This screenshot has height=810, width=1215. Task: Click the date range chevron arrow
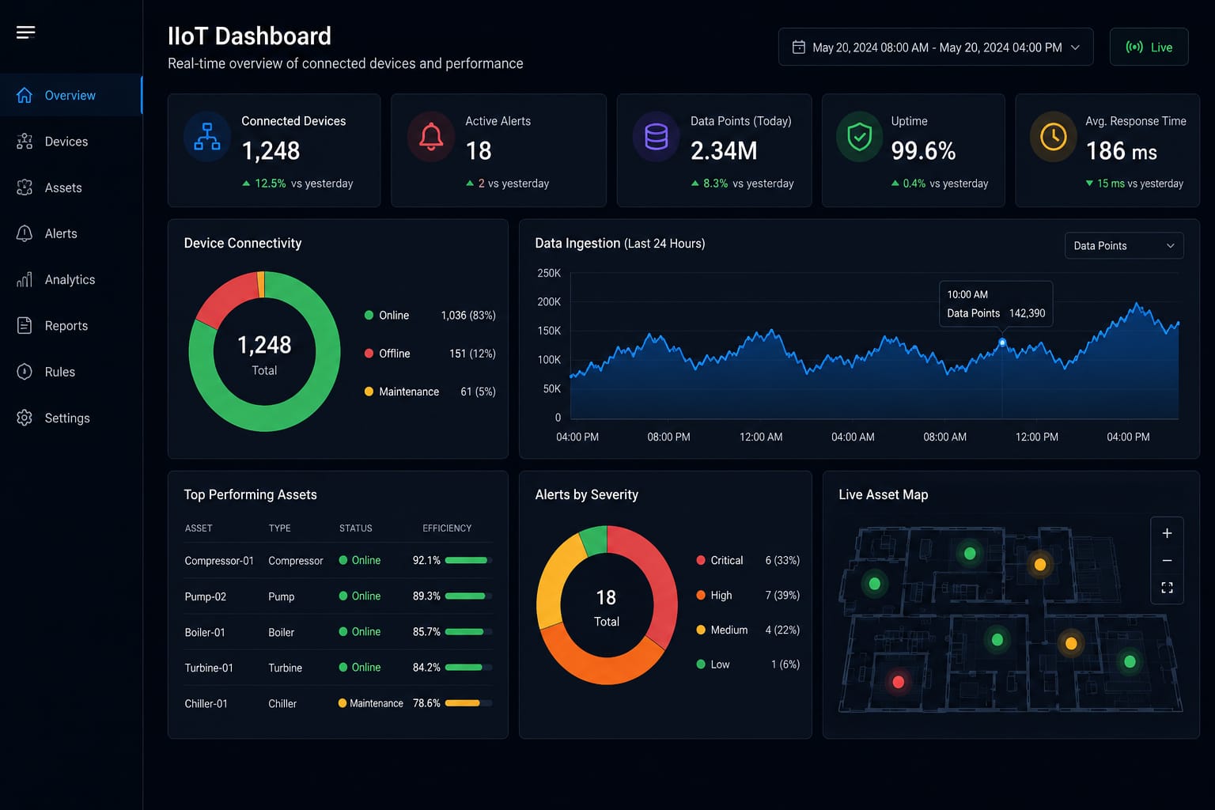pos(1075,47)
